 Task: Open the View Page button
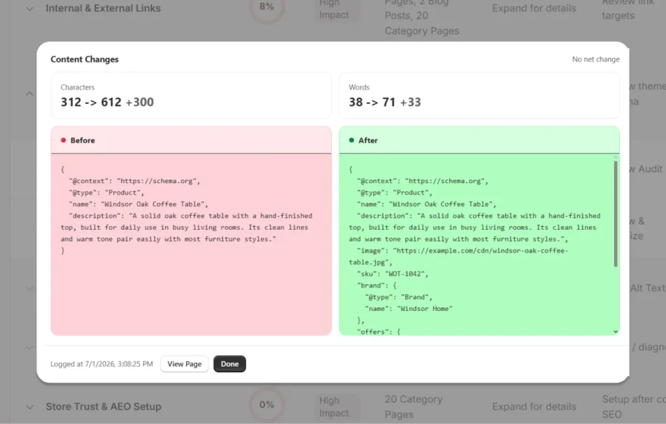pyautogui.click(x=184, y=364)
